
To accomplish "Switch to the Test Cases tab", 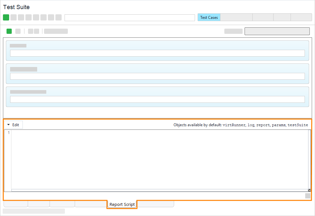I will tap(209, 17).
